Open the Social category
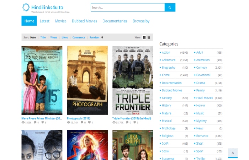The width and height of the screenshot is (249, 160). (166, 151)
